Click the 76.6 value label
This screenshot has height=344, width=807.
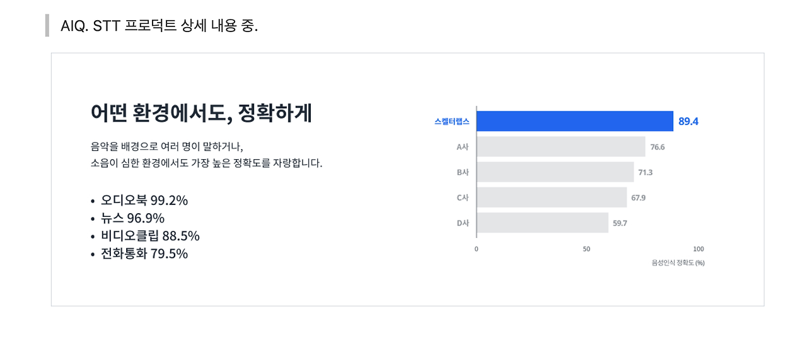pos(658,147)
